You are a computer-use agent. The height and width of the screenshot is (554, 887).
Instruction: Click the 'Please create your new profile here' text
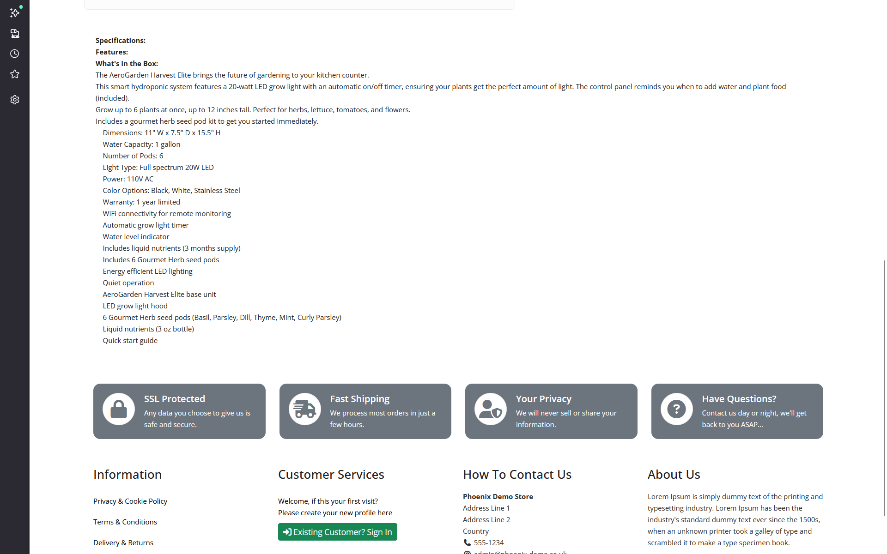coord(335,513)
